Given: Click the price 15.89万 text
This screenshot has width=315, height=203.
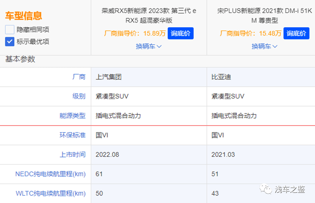Looking at the screenshot, I should click(x=154, y=33).
